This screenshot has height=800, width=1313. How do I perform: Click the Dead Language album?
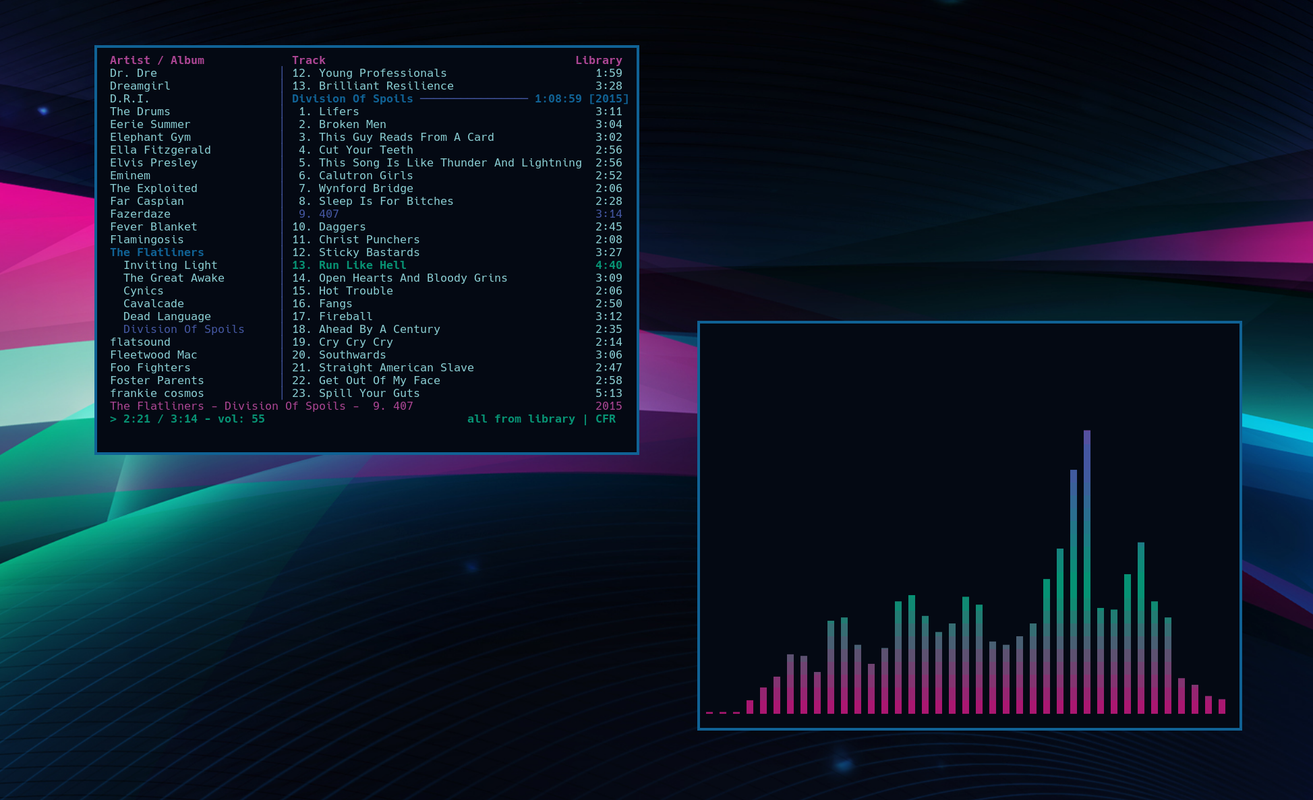click(167, 317)
